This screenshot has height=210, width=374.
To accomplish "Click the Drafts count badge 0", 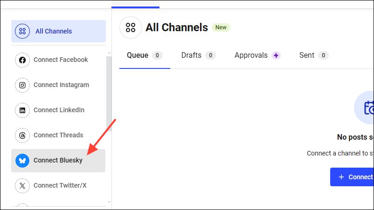I will 210,55.
